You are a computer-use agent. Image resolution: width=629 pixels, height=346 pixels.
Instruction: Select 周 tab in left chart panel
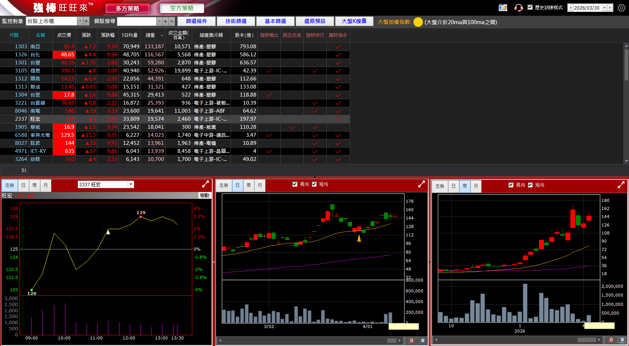click(x=34, y=185)
